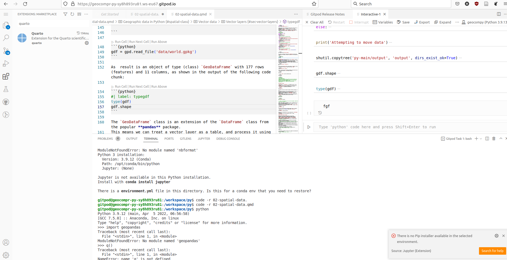507x260 pixels.
Task: Open the Search sidebar
Action: tap(6, 37)
